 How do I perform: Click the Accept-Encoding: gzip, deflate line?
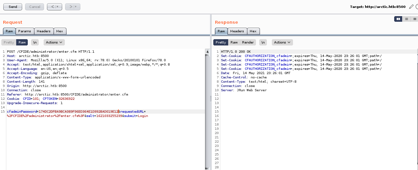point(37,73)
